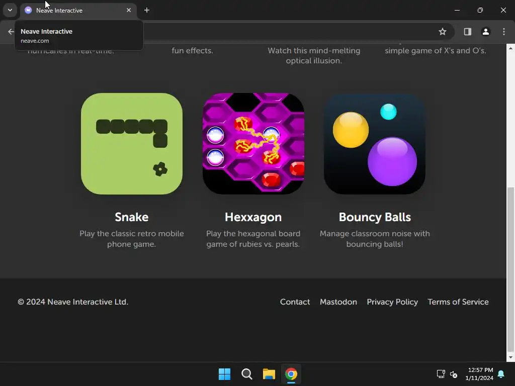Click the Hexxagon title link
The height and width of the screenshot is (386, 515).
(253, 217)
